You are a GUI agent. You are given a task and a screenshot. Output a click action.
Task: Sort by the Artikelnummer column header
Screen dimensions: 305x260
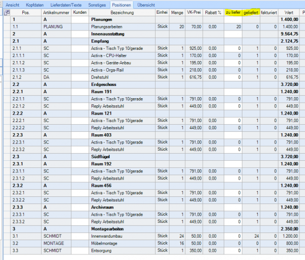[x=55, y=12]
